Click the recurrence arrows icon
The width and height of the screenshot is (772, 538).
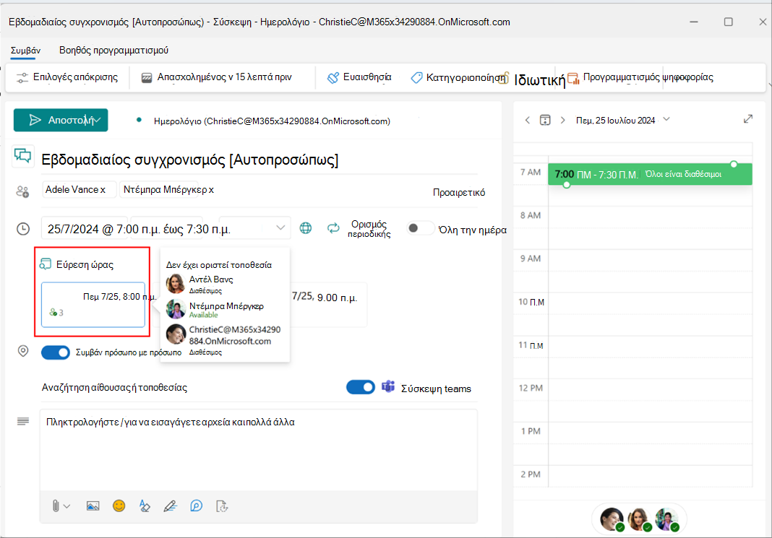333,228
